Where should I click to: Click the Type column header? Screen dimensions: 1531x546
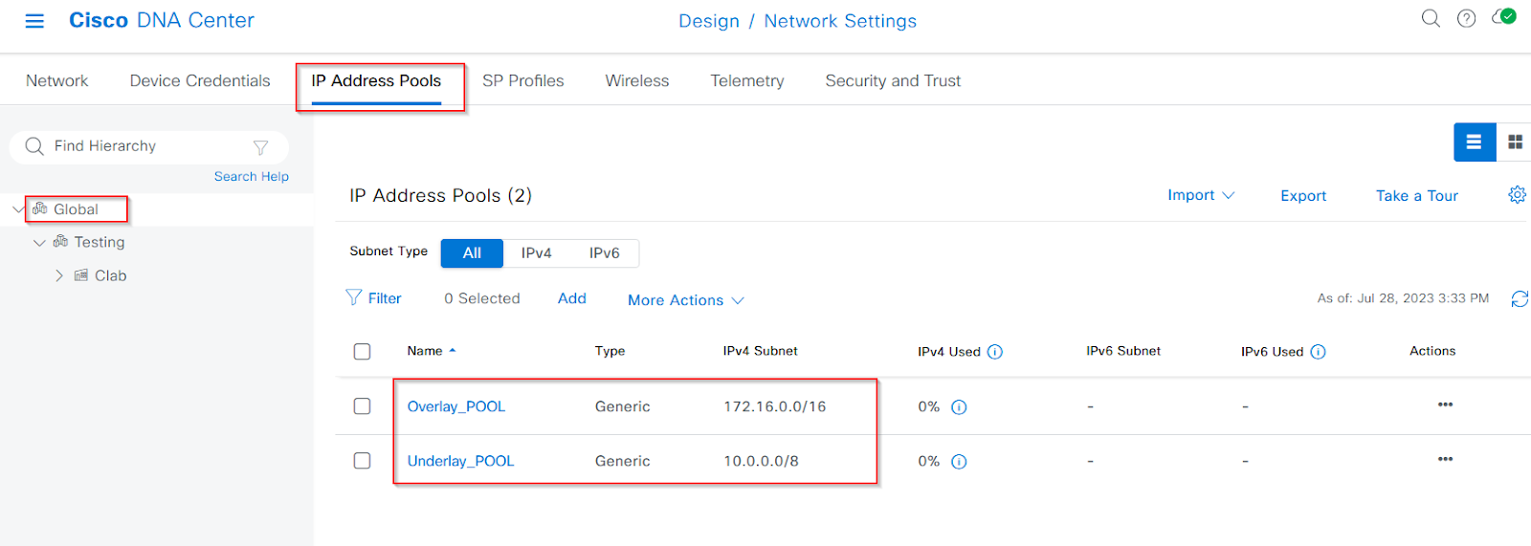tap(610, 351)
